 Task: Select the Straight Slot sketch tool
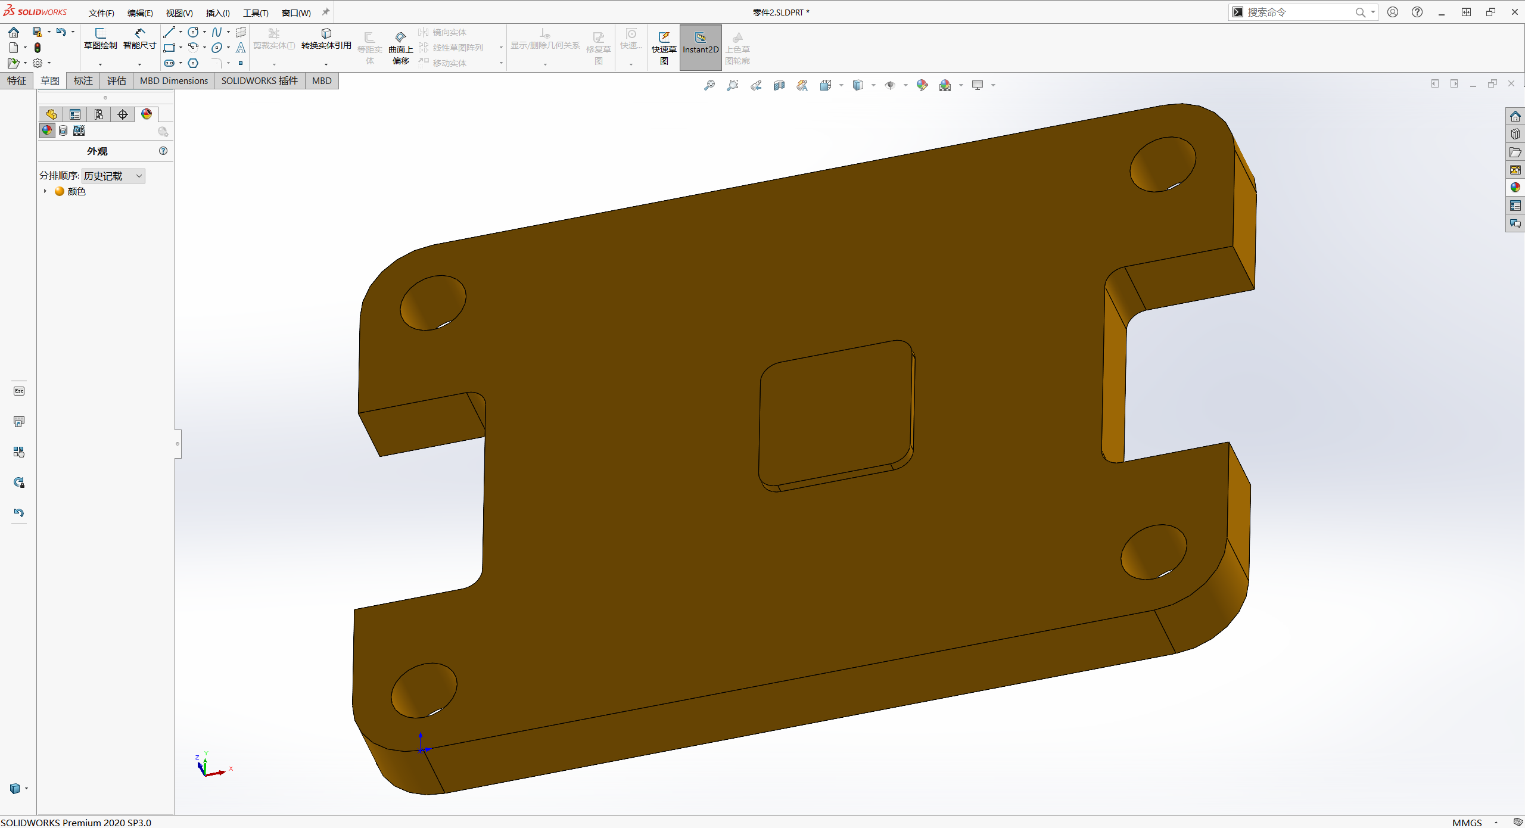click(169, 63)
